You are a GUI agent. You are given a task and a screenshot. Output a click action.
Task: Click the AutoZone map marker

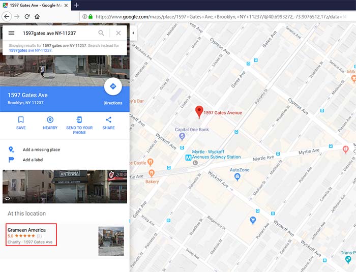[237, 176]
